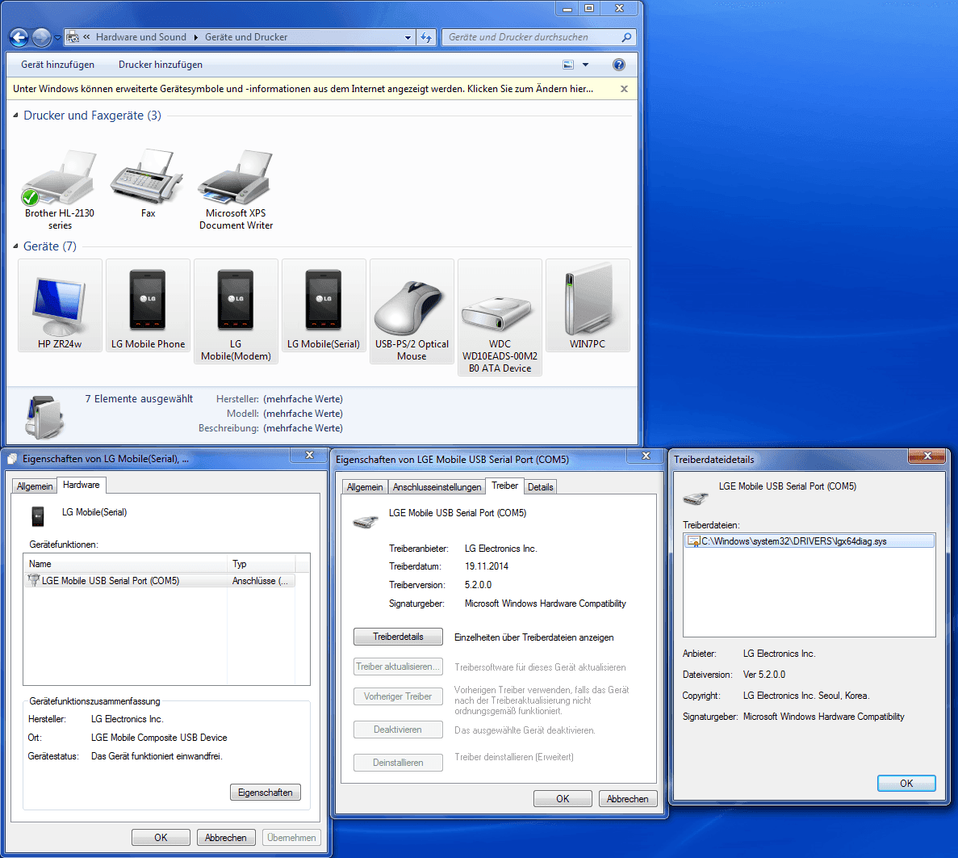The image size is (958, 858).
Task: Open the view options dropdown arrow
Action: [585, 64]
